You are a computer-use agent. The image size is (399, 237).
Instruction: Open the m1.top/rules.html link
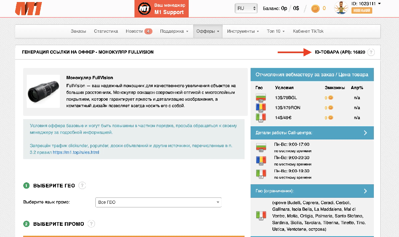[x=76, y=152]
